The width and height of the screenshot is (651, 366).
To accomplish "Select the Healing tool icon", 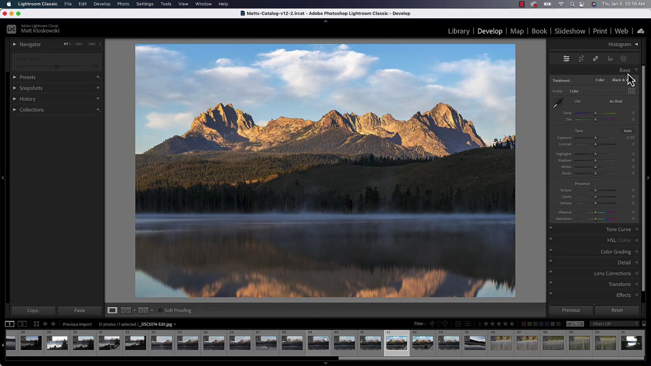I will tap(595, 58).
